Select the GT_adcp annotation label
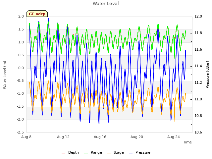Viewport: 212px width, 159px height. click(x=37, y=14)
